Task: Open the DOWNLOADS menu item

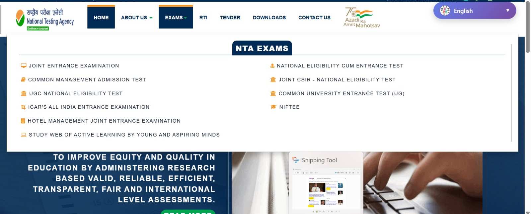Action: 269,18
